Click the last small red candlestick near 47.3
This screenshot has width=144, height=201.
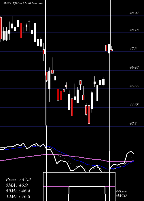tap(112, 50)
